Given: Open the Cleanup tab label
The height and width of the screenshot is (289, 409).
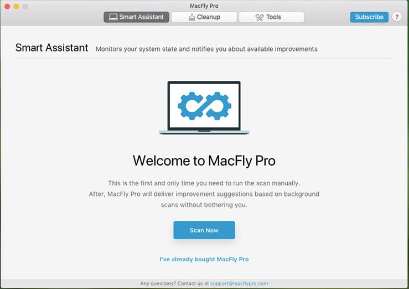Looking at the screenshot, I should [209, 17].
